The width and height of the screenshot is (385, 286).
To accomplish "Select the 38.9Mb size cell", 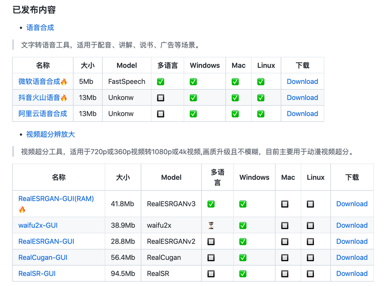I will [123, 225].
